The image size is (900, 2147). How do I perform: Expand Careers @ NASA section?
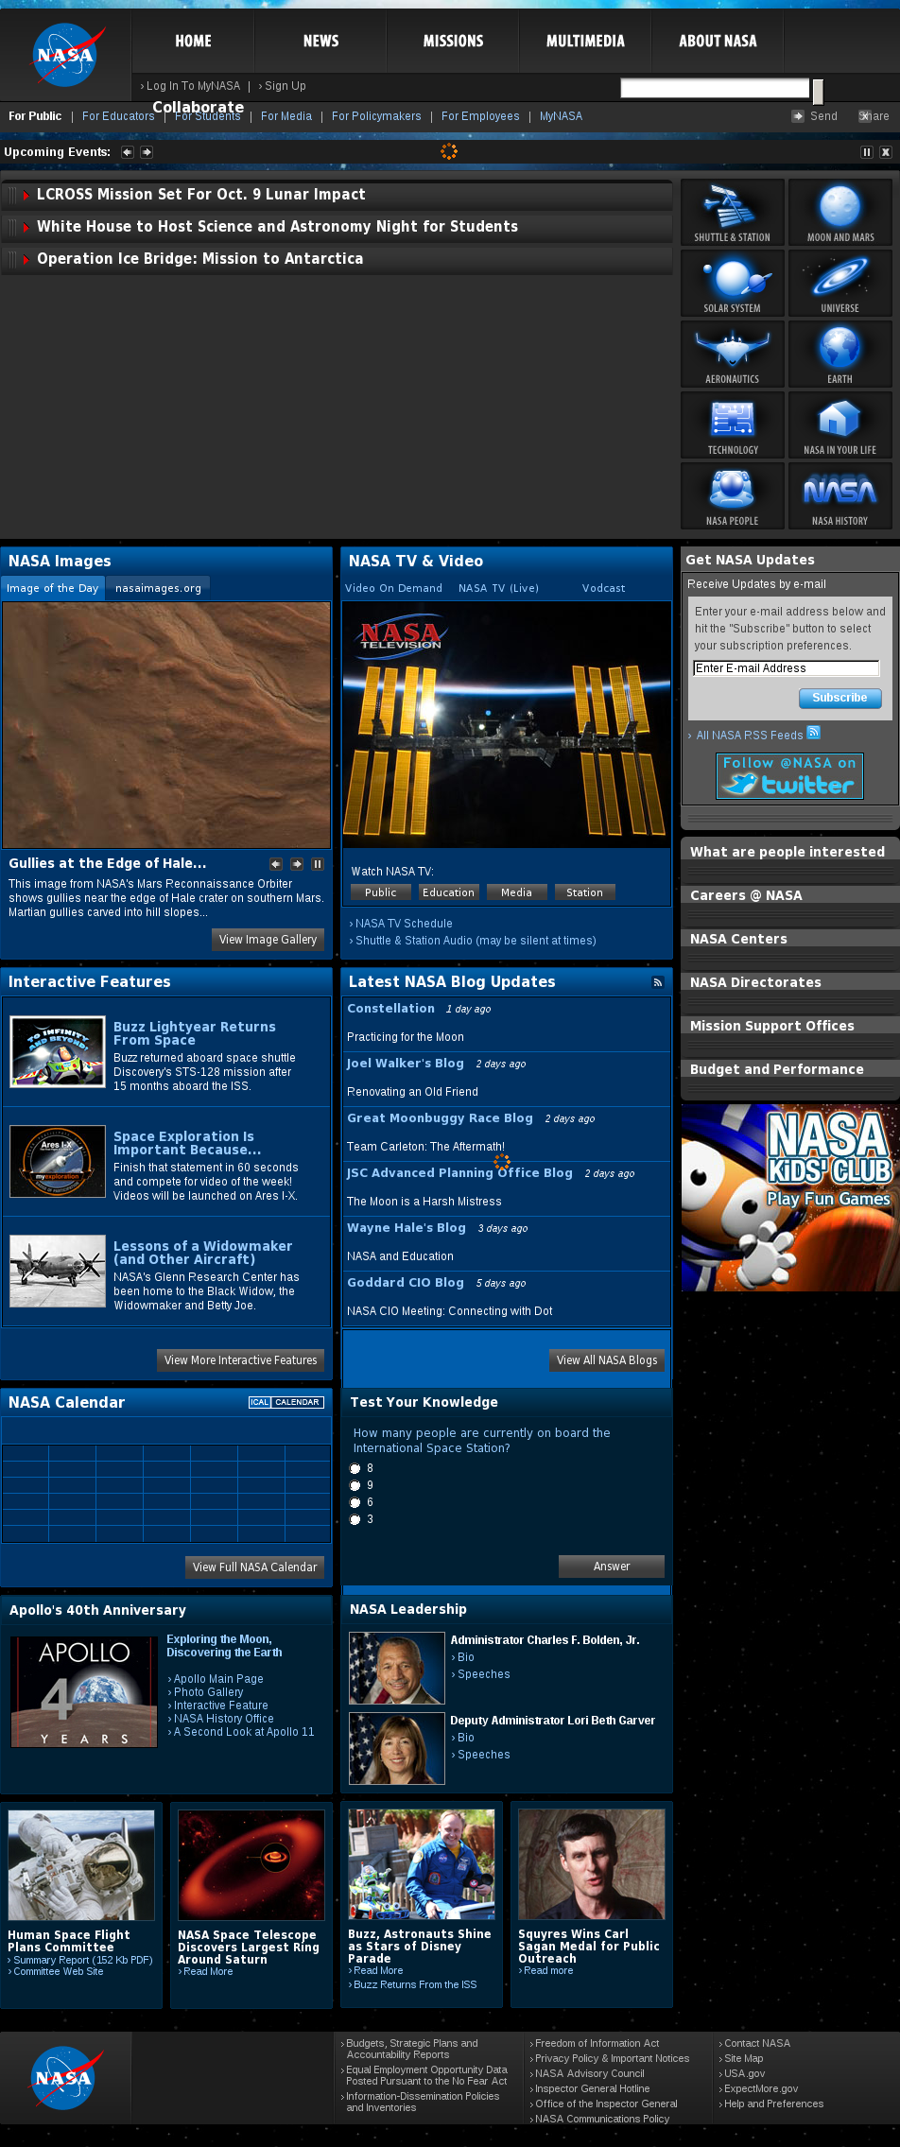790,895
